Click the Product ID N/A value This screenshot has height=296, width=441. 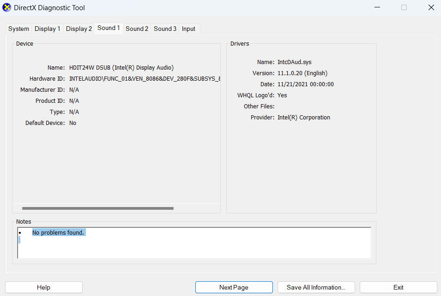pyautogui.click(x=74, y=101)
